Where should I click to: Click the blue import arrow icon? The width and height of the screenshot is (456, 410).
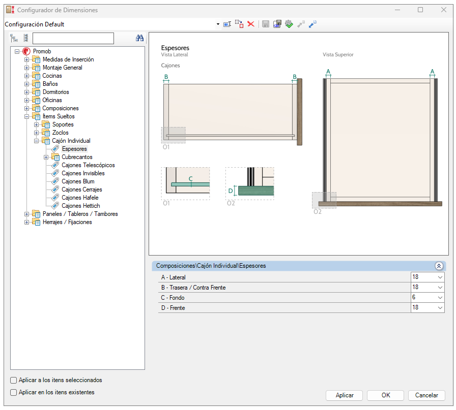(x=312, y=24)
